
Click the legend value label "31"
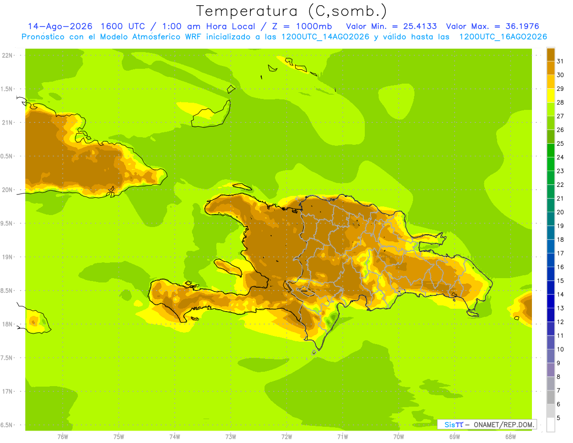click(561, 61)
